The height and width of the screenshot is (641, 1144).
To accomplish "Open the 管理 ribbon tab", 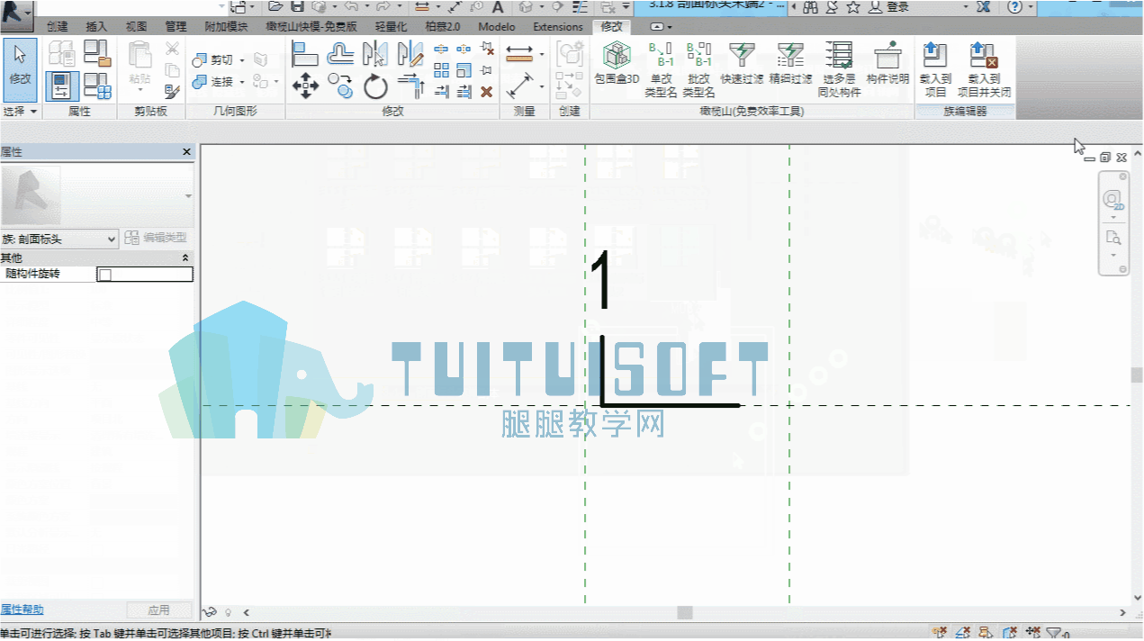I will [176, 27].
